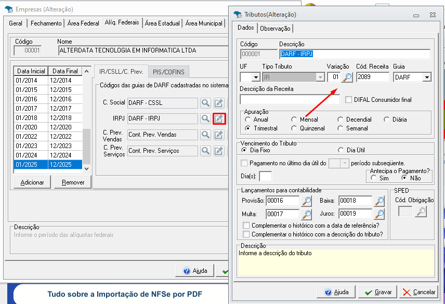The image size is (445, 304).
Task: Click the search magnifier beside IRPJ field
Action: click(205, 118)
